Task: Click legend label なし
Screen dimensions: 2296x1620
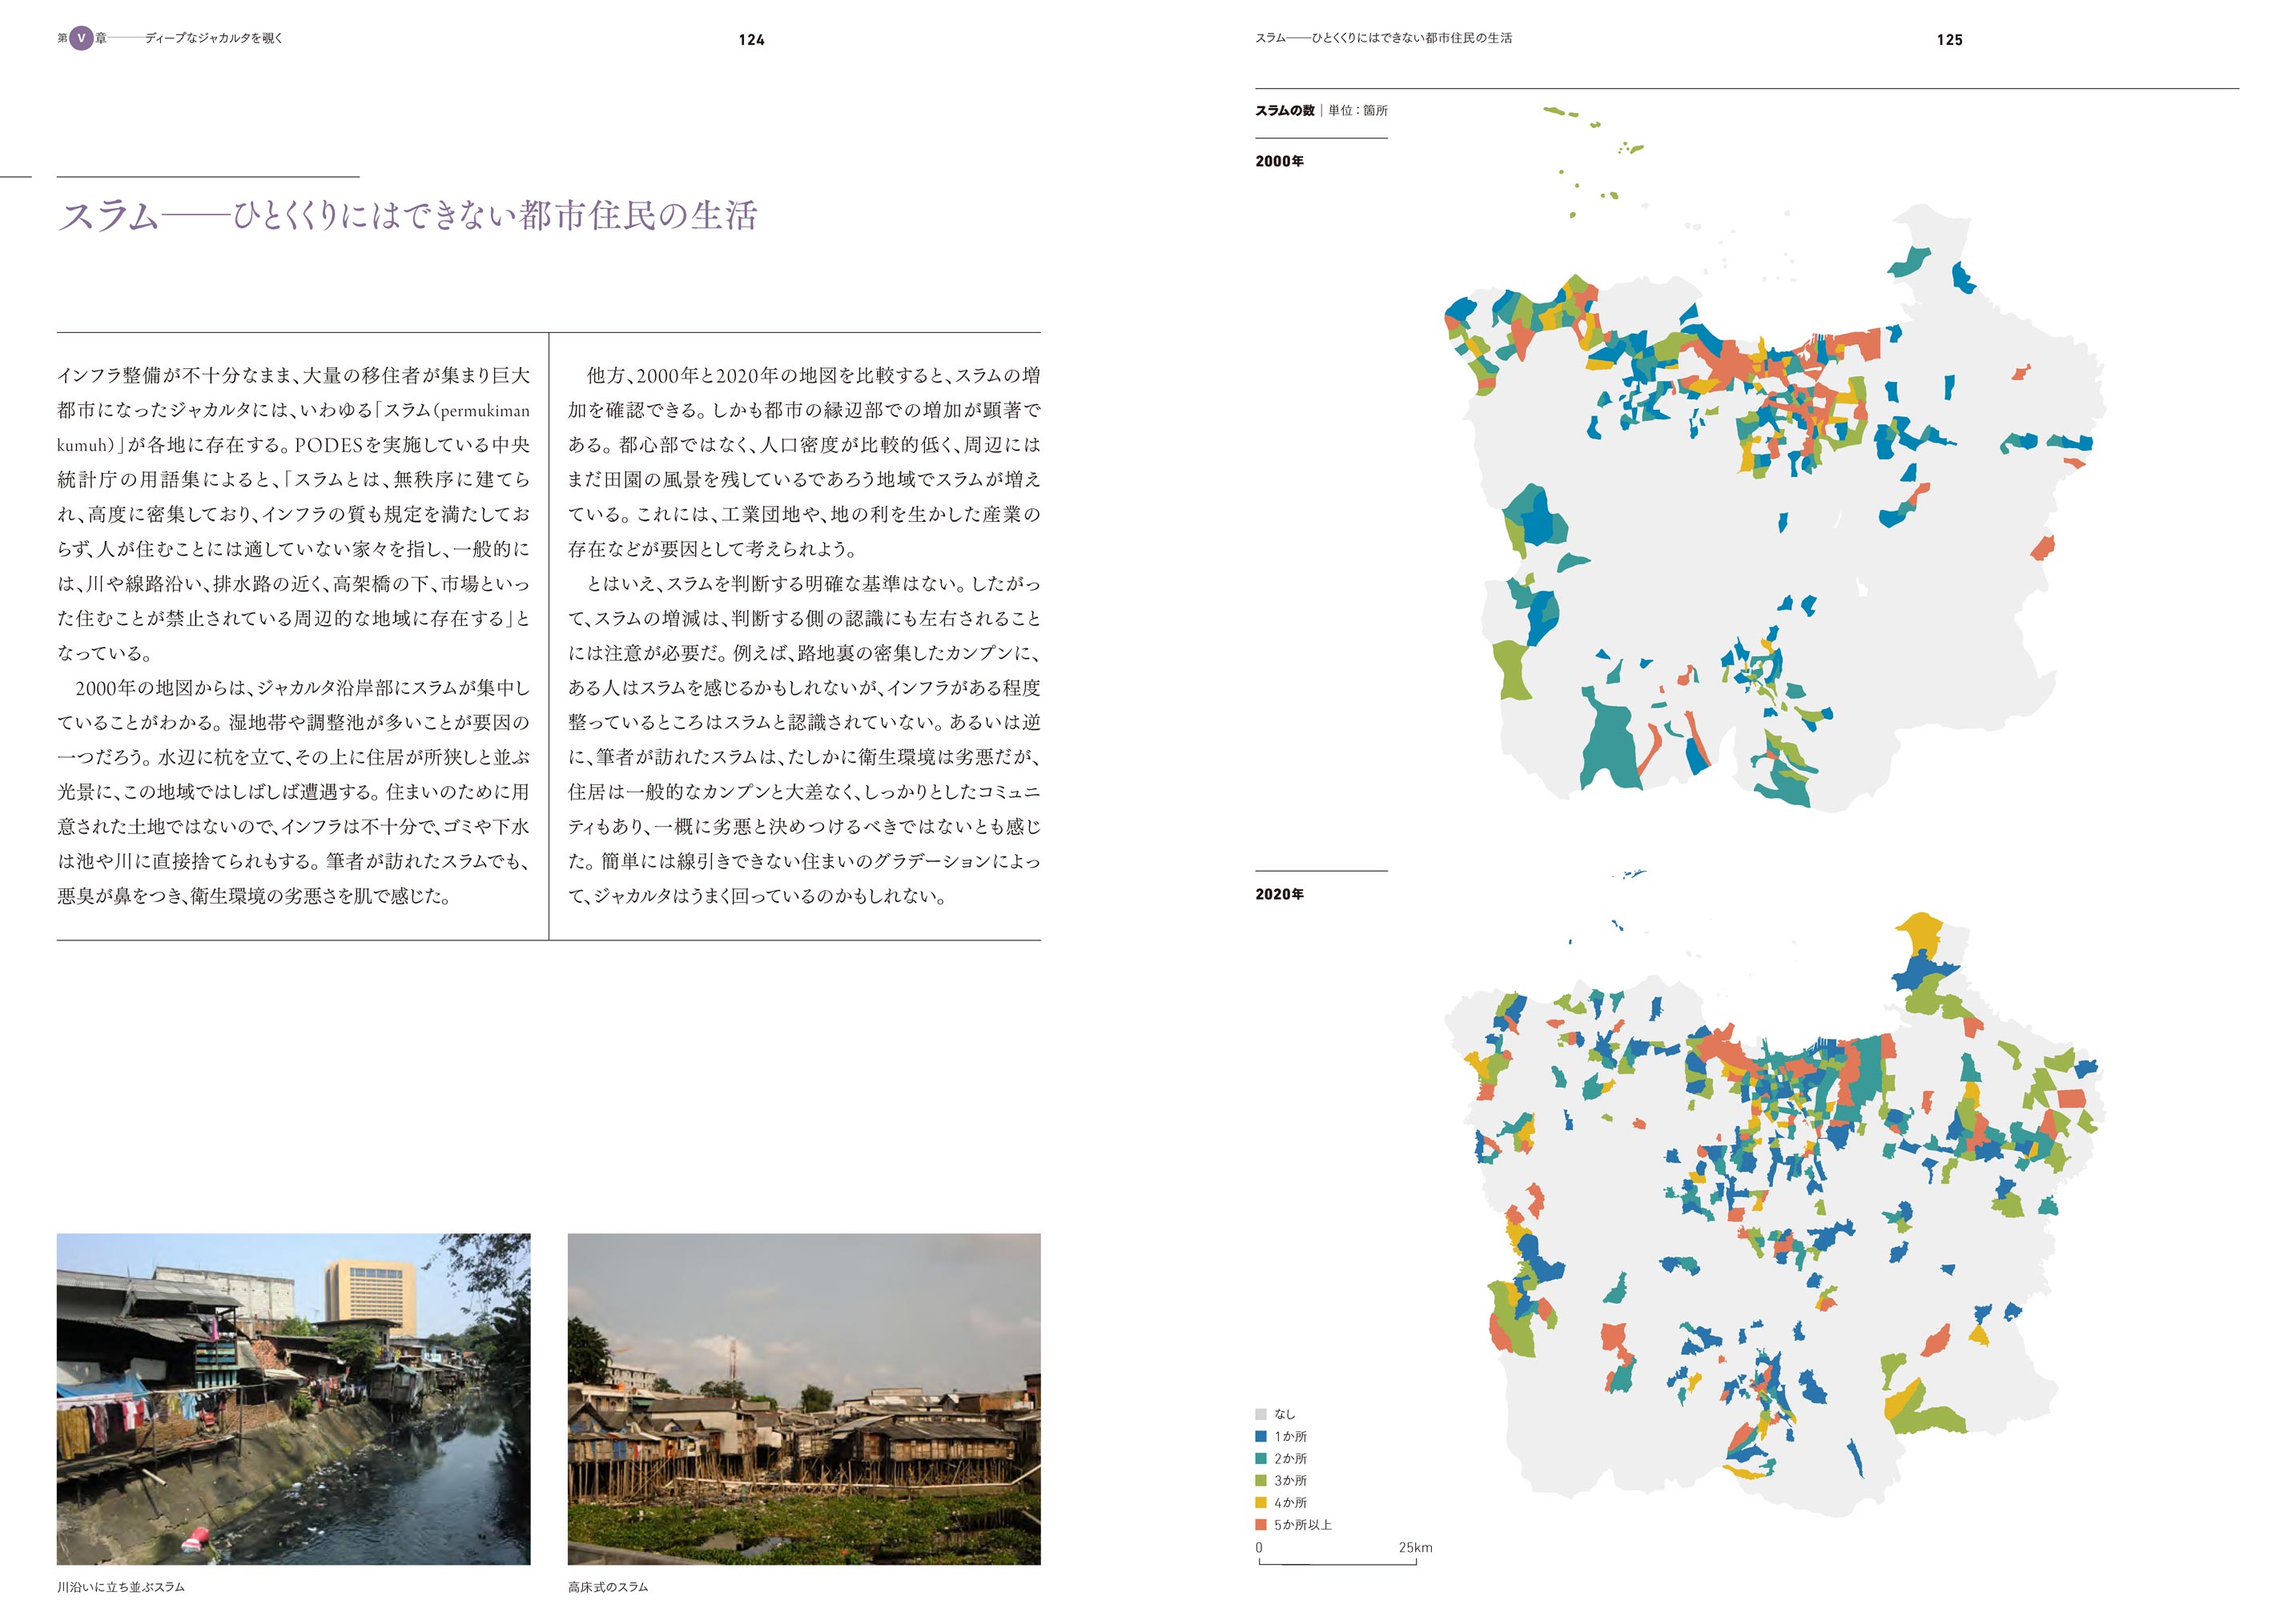Action: tap(1285, 1414)
